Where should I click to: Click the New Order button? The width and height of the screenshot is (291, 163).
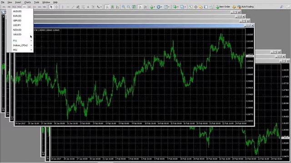[223, 7]
